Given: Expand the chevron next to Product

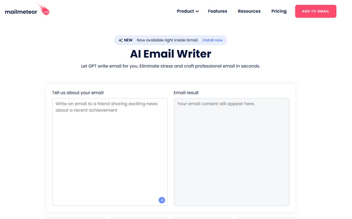Looking at the screenshot, I should [x=197, y=11].
